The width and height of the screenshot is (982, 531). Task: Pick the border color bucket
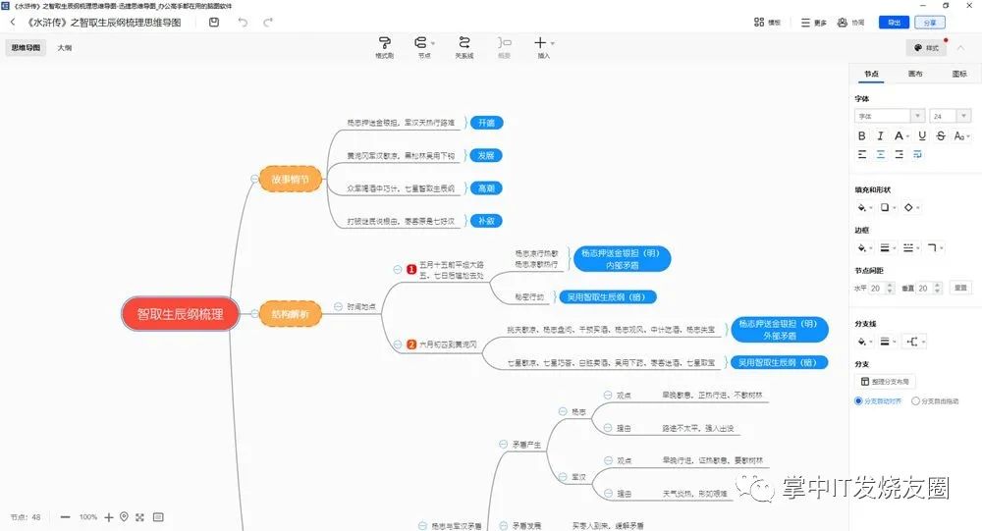[863, 248]
